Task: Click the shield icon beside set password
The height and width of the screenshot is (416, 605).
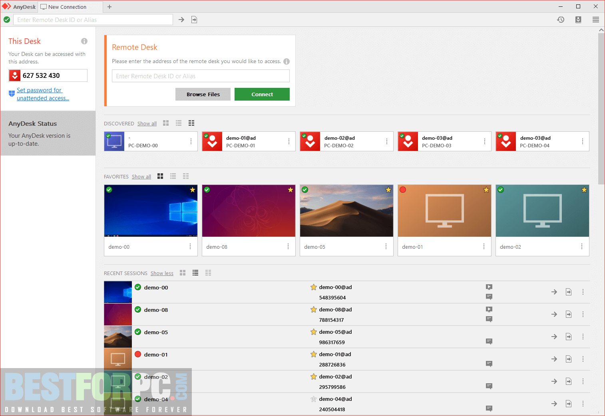Action: [x=12, y=94]
